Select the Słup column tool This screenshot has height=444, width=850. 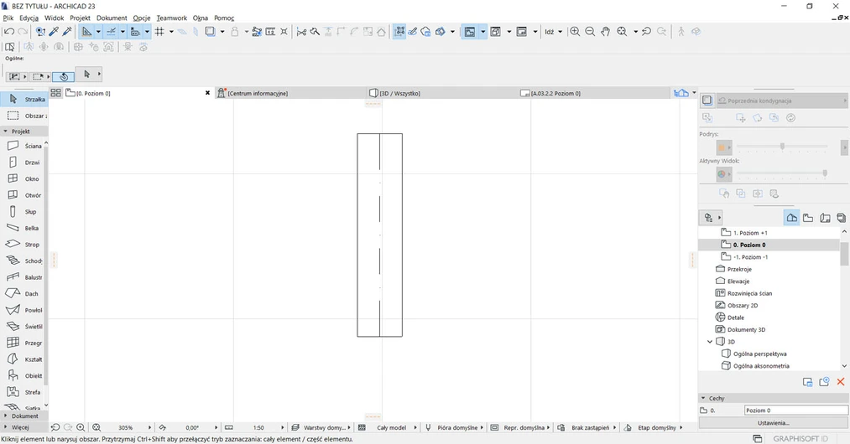coord(25,212)
